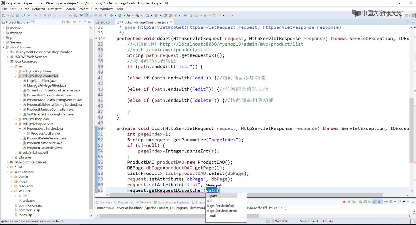Viewport: 416px width, 225px height.
Task: Select getServletInfo() in the suggestion list
Action: coord(222,206)
